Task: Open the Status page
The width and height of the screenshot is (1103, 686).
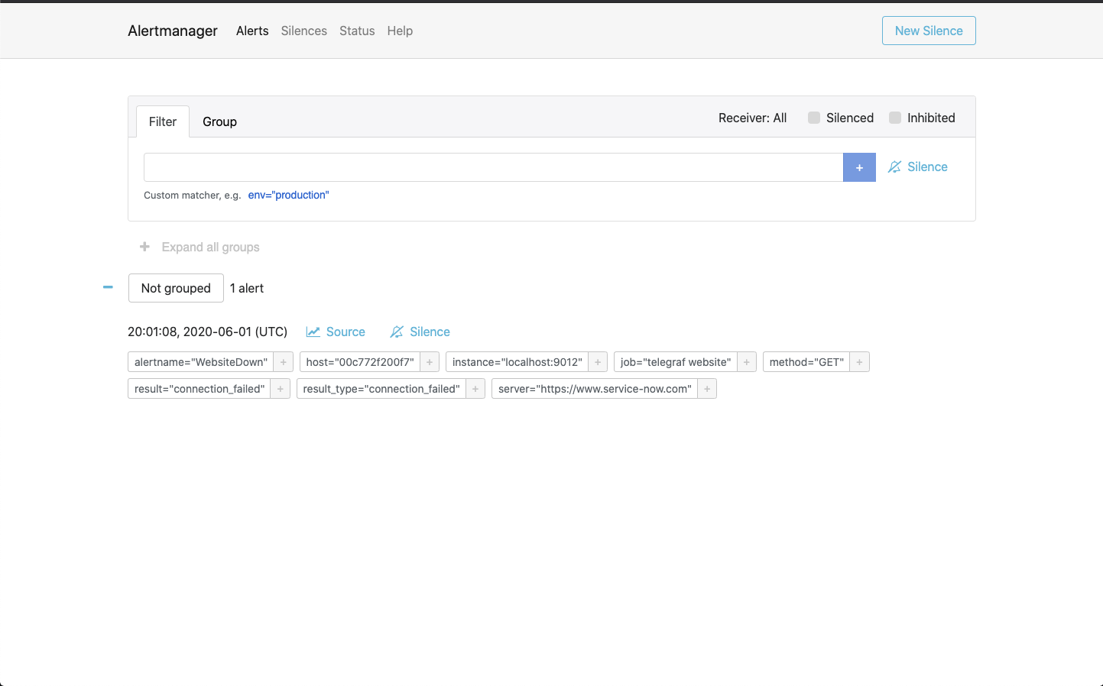Action: click(x=356, y=31)
